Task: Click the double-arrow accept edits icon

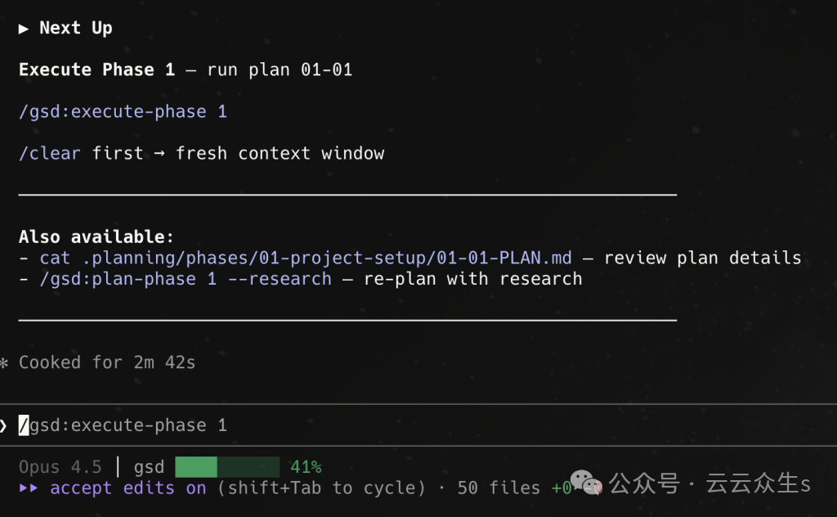Action: tap(29, 488)
